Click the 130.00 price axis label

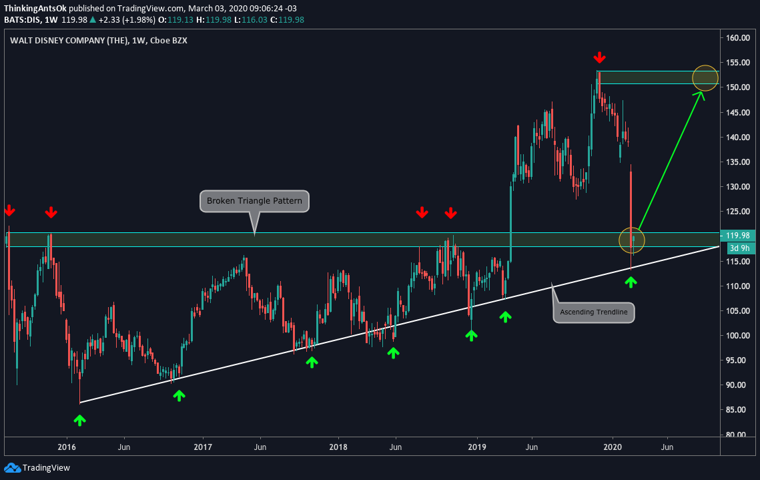pyautogui.click(x=738, y=187)
